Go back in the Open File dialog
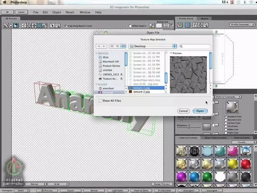The image size is (257, 193). click(x=99, y=46)
